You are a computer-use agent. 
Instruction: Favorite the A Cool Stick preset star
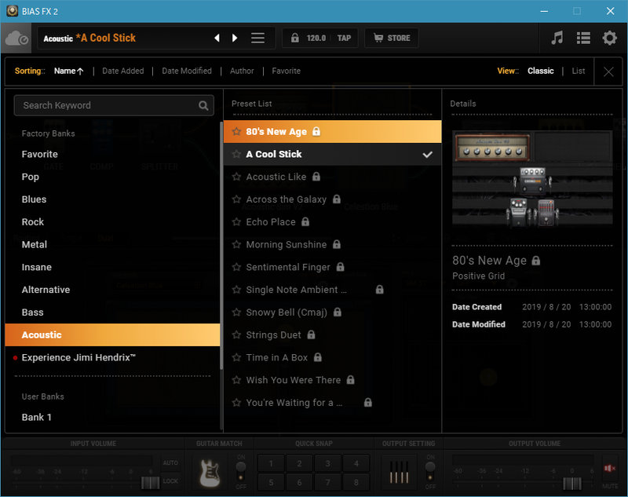(237, 154)
